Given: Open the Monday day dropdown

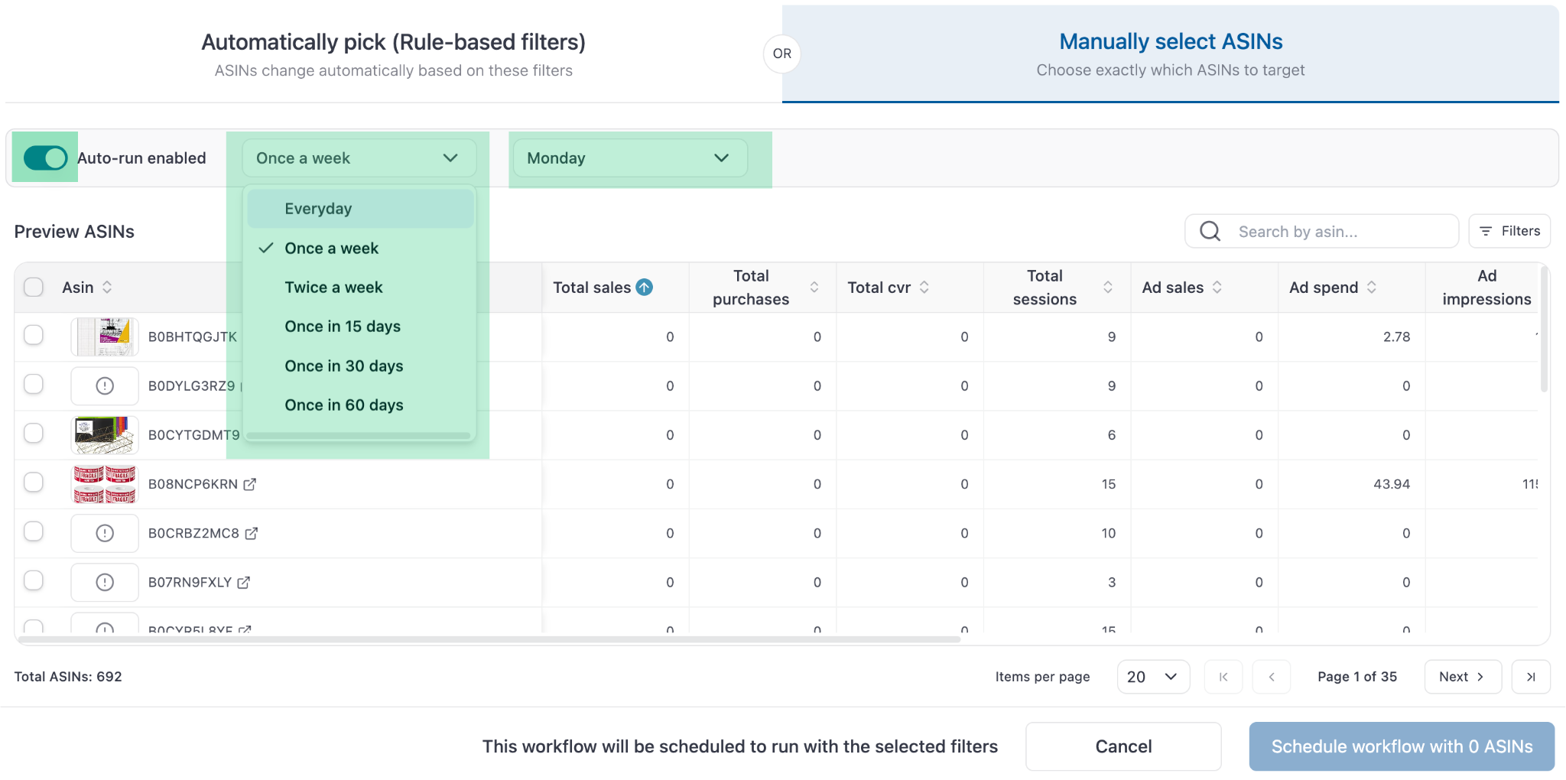Looking at the screenshot, I should (629, 158).
